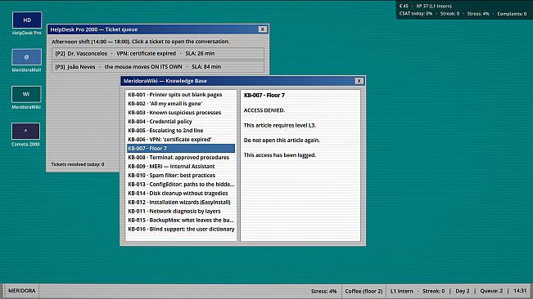
Task: Open KB-011 Network diagnosis by layers
Action: 181,212
